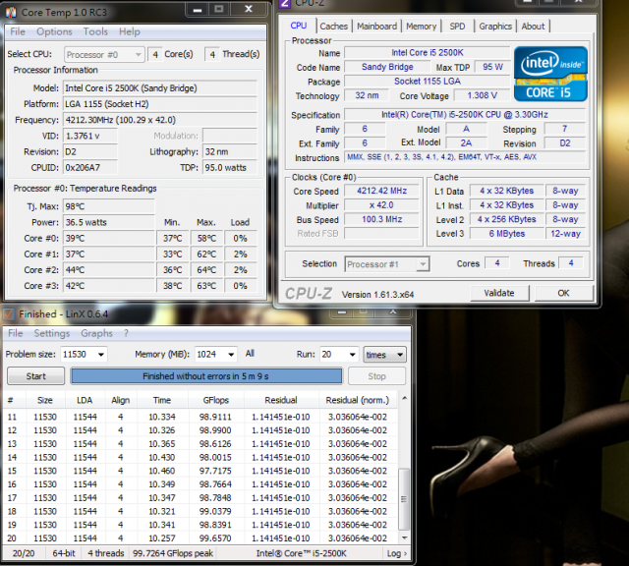Switch to CPU-Z Caches tab
This screenshot has height=566, width=629.
(x=333, y=27)
